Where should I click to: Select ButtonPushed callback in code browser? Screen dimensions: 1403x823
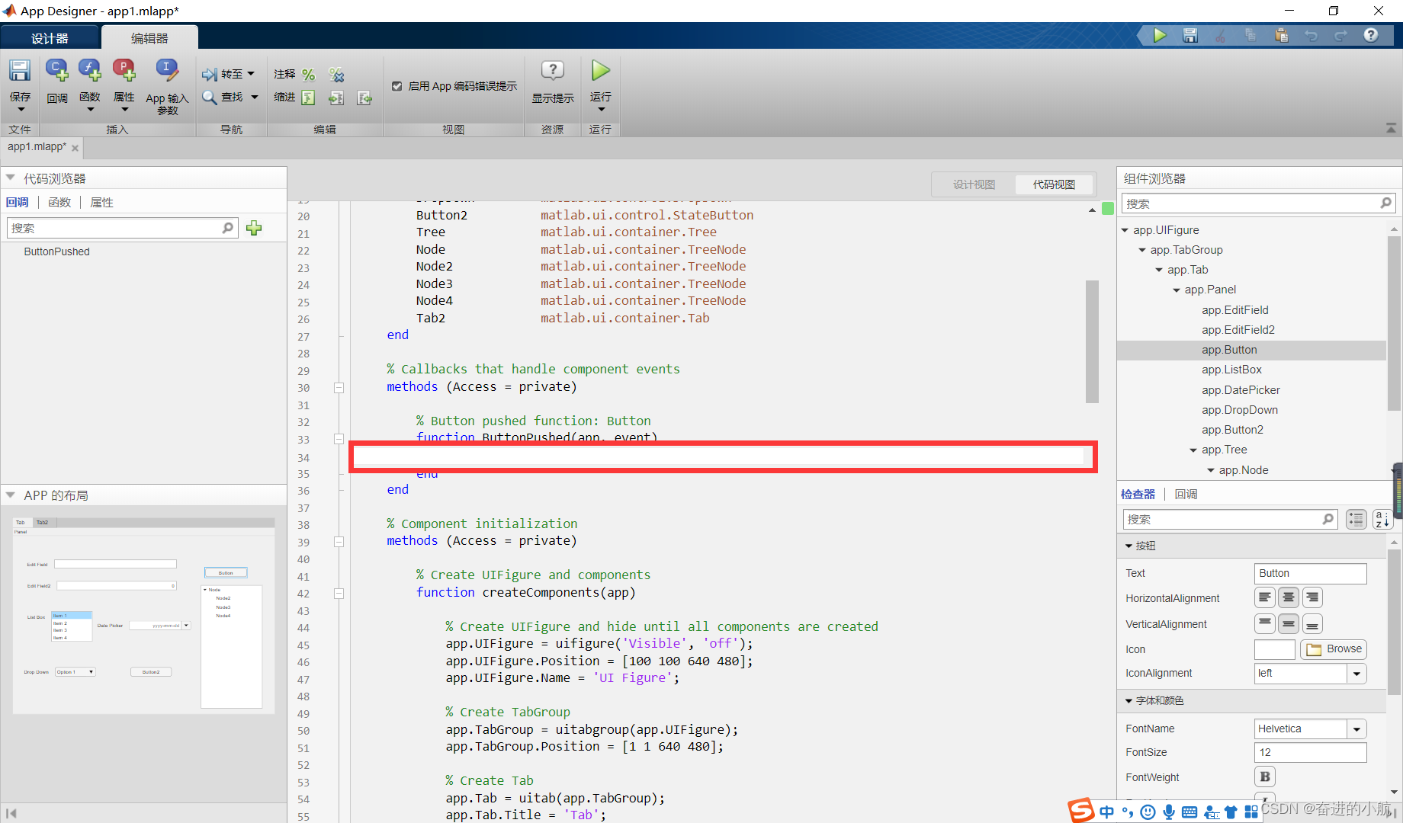click(57, 251)
